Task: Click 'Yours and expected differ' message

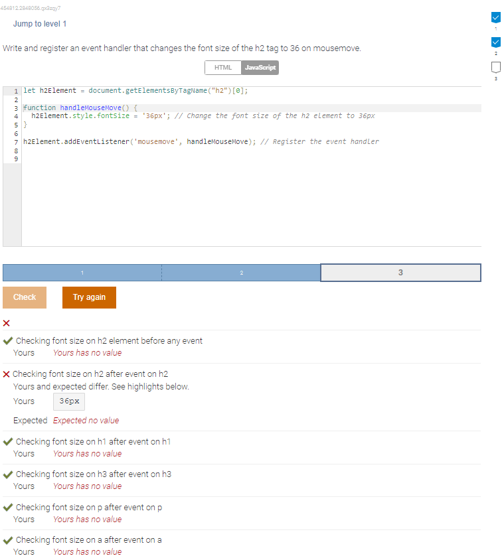Action: point(101,387)
